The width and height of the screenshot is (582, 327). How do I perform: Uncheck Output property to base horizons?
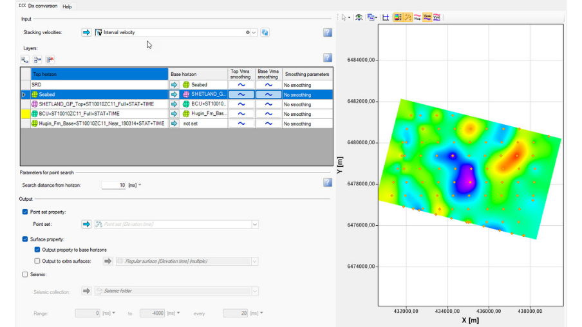tap(37, 250)
